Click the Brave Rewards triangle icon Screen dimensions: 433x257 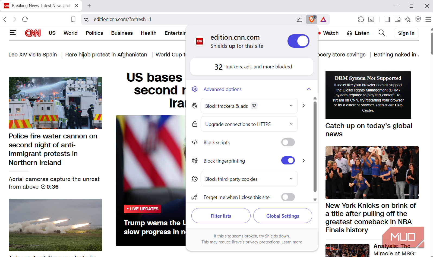click(323, 19)
